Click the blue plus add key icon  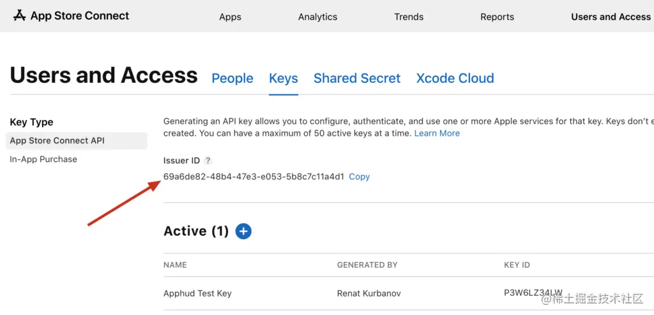(x=243, y=231)
